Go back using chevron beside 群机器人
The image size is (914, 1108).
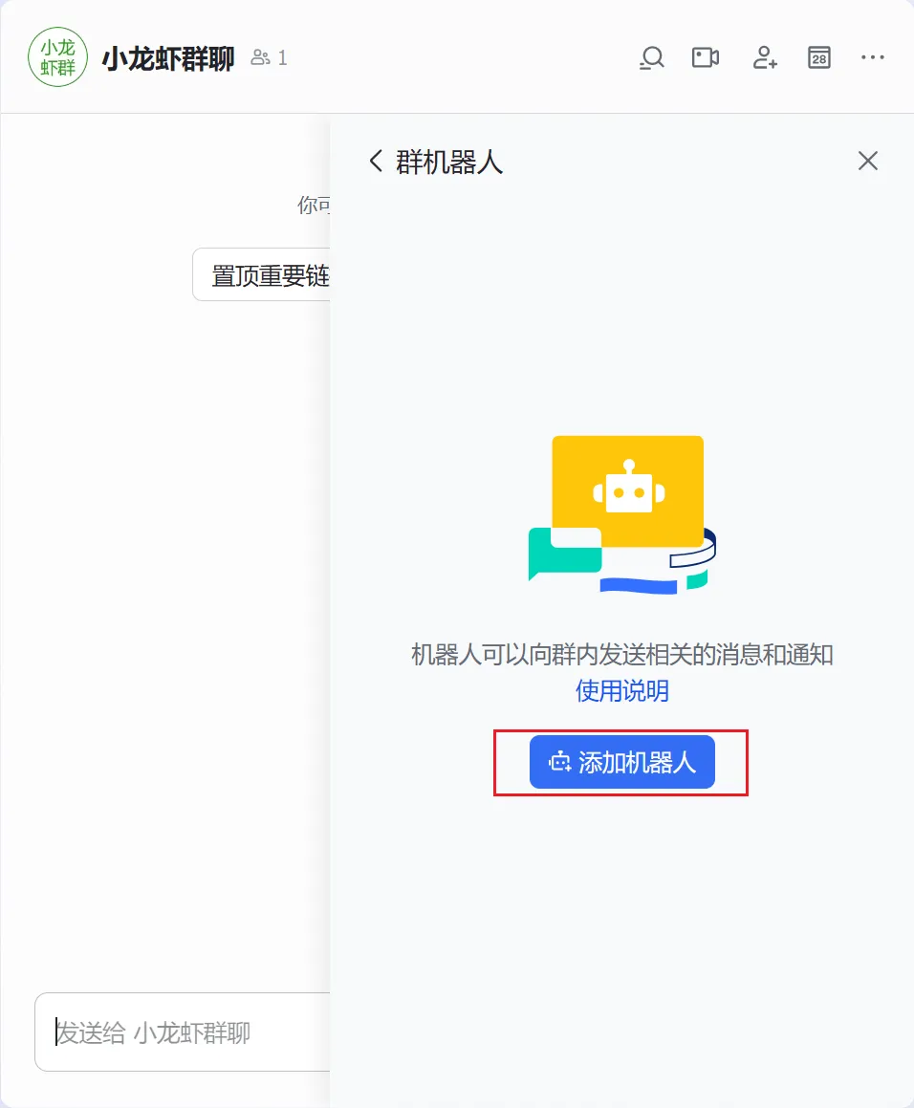coord(376,162)
